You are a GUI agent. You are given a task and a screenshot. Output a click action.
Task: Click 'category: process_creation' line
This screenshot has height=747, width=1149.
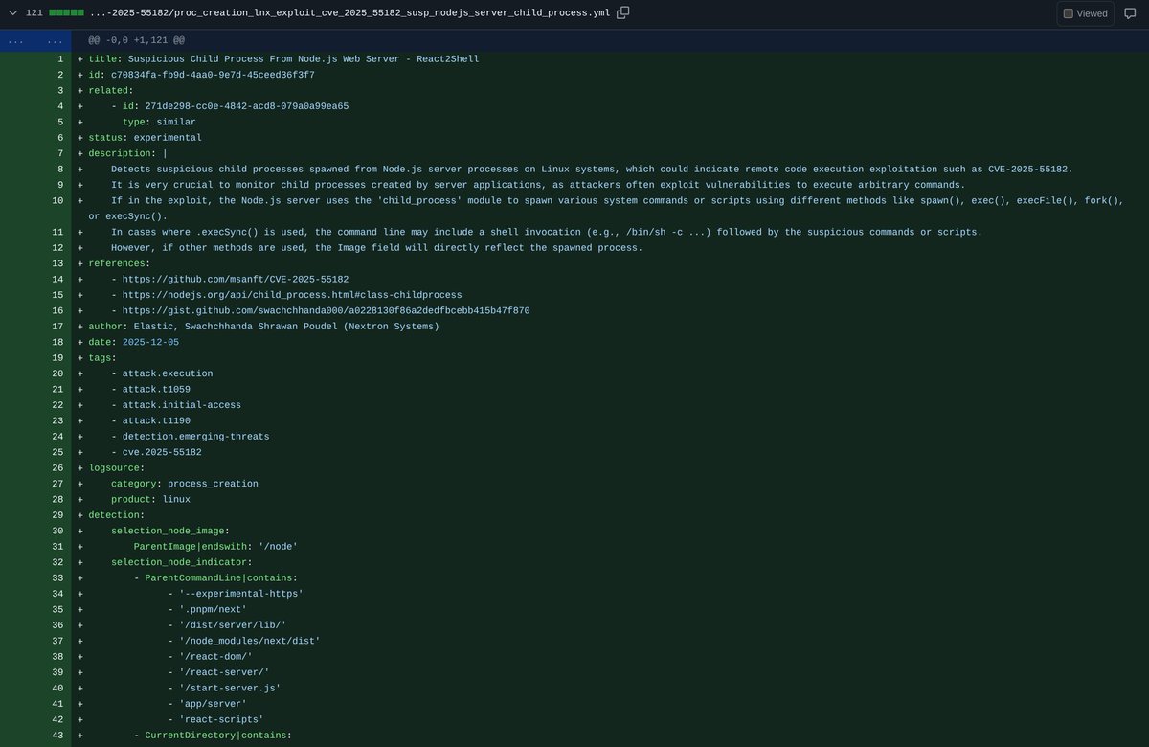click(185, 484)
